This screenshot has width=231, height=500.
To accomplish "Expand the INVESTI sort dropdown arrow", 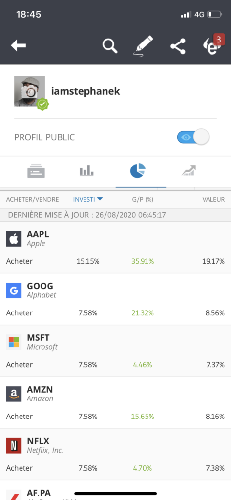I will 100,199.
